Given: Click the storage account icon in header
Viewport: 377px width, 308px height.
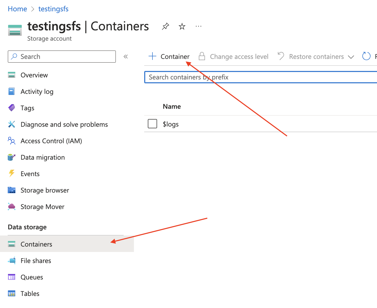Looking at the screenshot, I should click(x=15, y=30).
